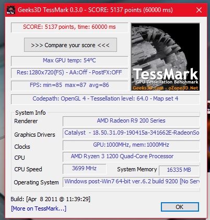The height and width of the screenshot is (220, 210).
Task: Click the Codepath OpenGL 4 field
Action: point(106,99)
